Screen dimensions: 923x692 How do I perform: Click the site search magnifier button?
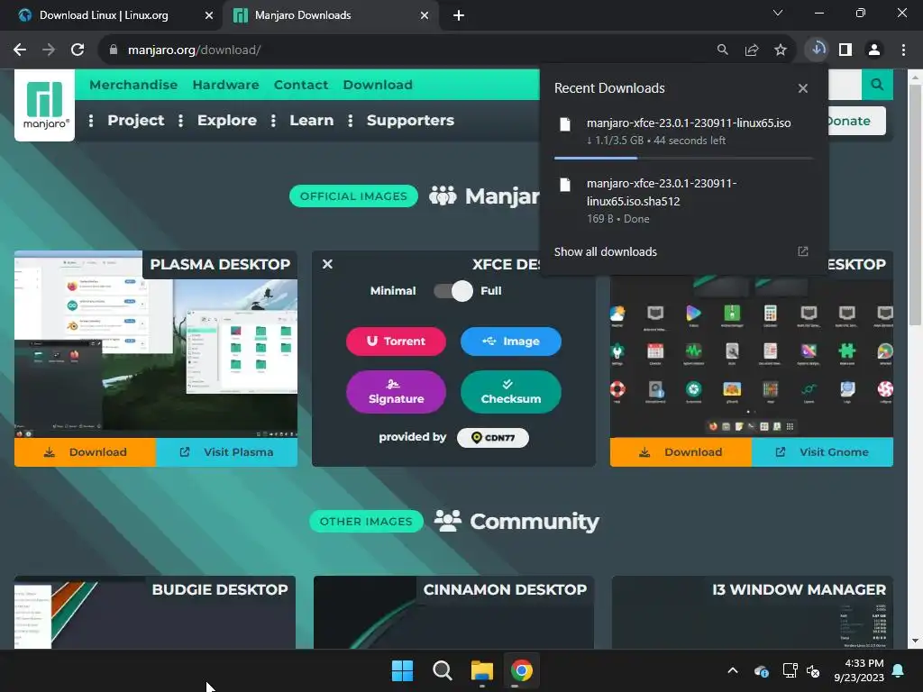877,85
